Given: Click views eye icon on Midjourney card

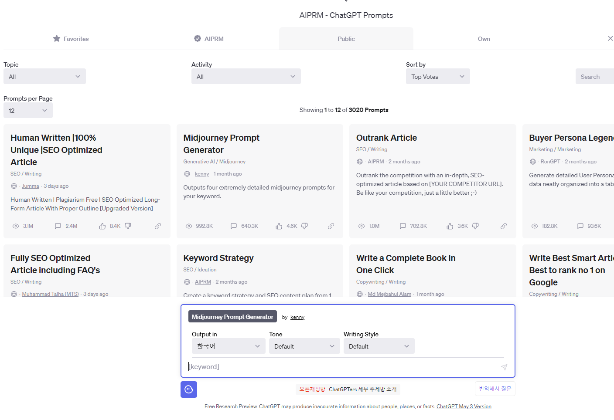Looking at the screenshot, I should pos(189,226).
